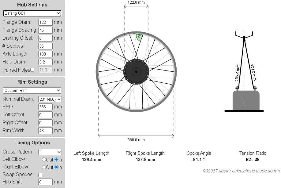The height and width of the screenshot is (188, 281).
Task: Click the Flange Spacing input field
Action: [x=45, y=30]
